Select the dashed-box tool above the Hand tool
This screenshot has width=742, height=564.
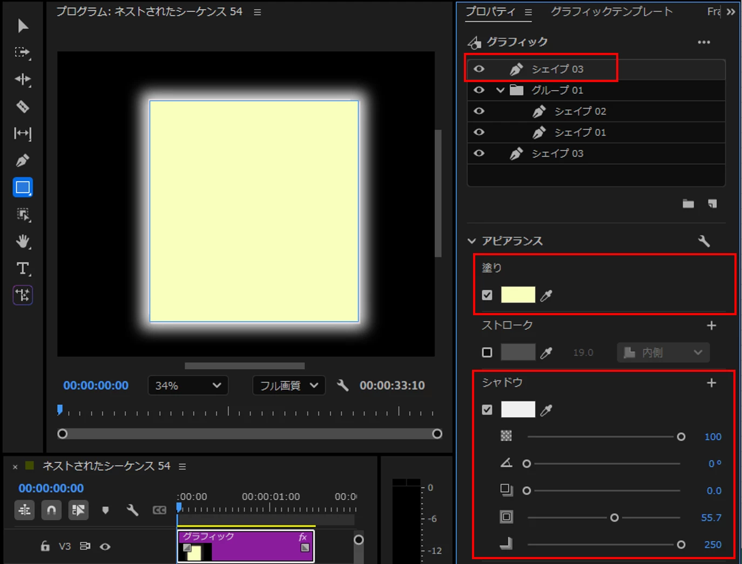pos(23,214)
